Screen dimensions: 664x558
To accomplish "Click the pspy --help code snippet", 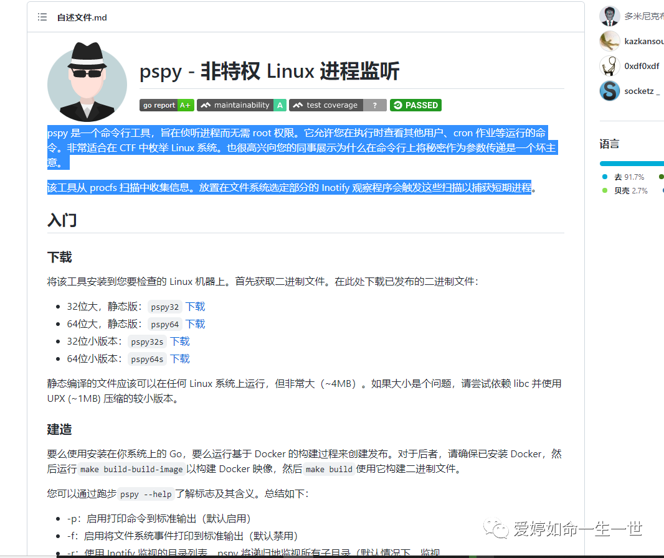I will click(146, 494).
